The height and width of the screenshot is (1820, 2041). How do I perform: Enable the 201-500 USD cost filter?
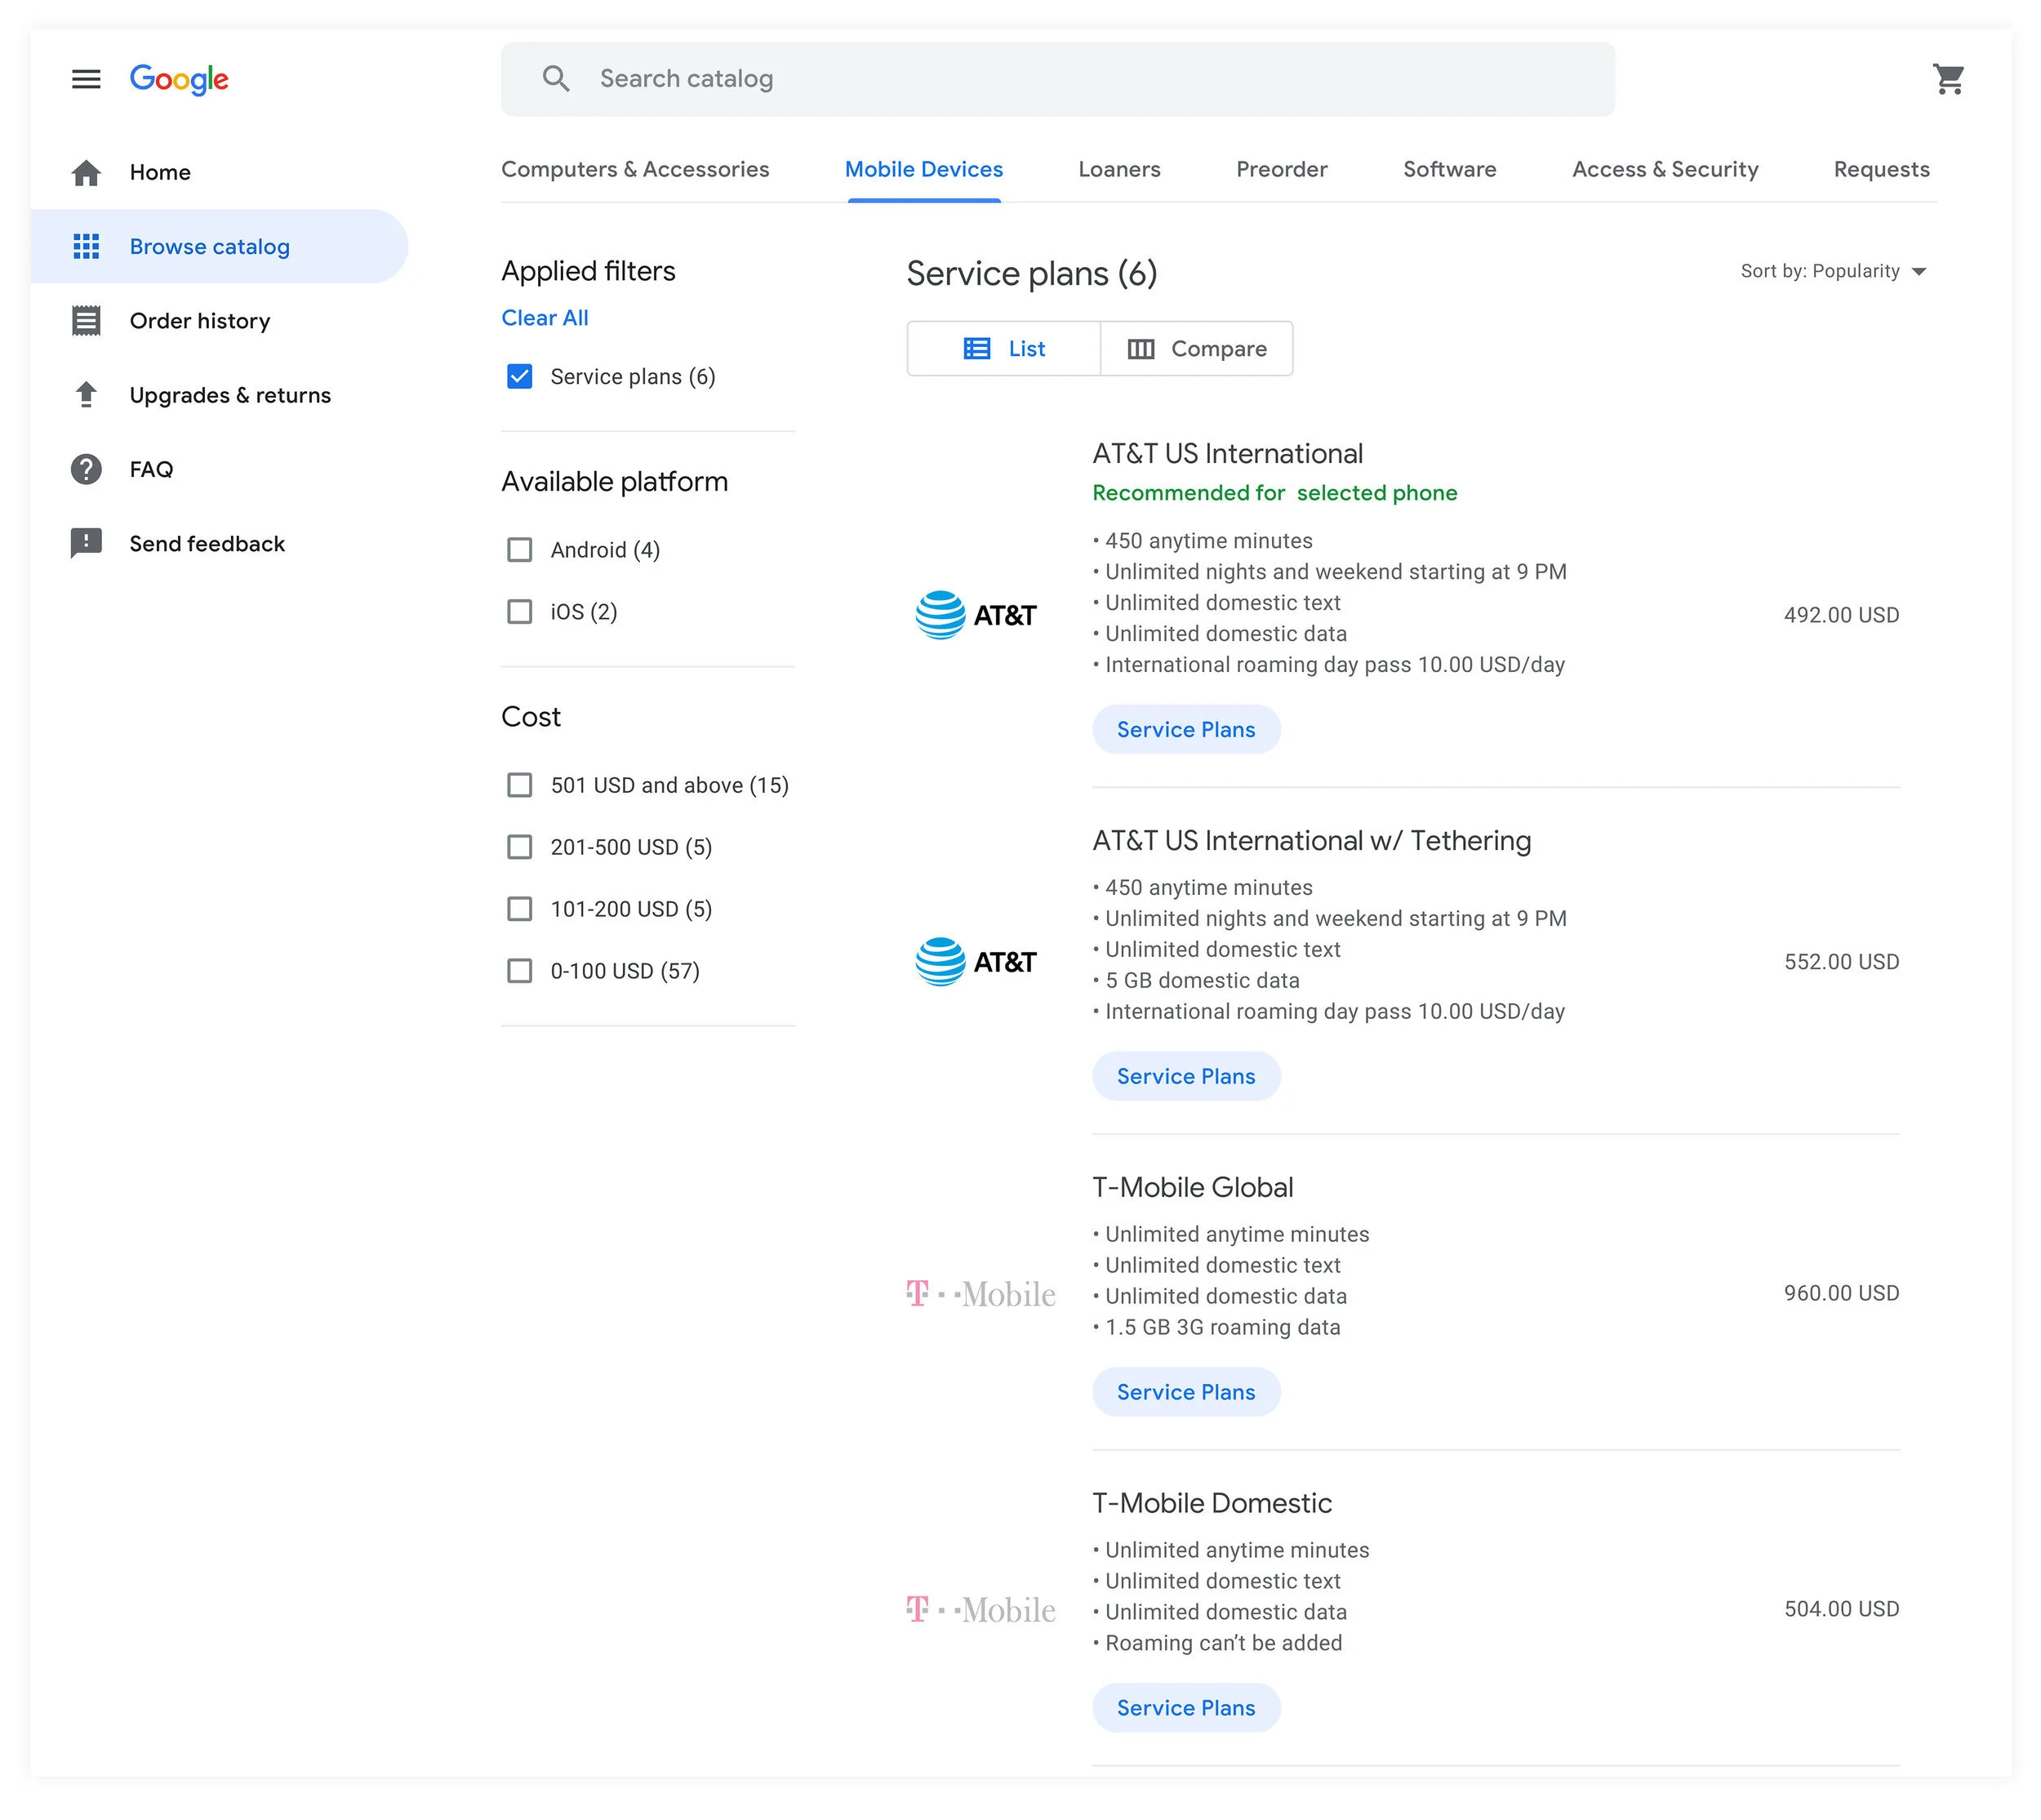tap(519, 847)
